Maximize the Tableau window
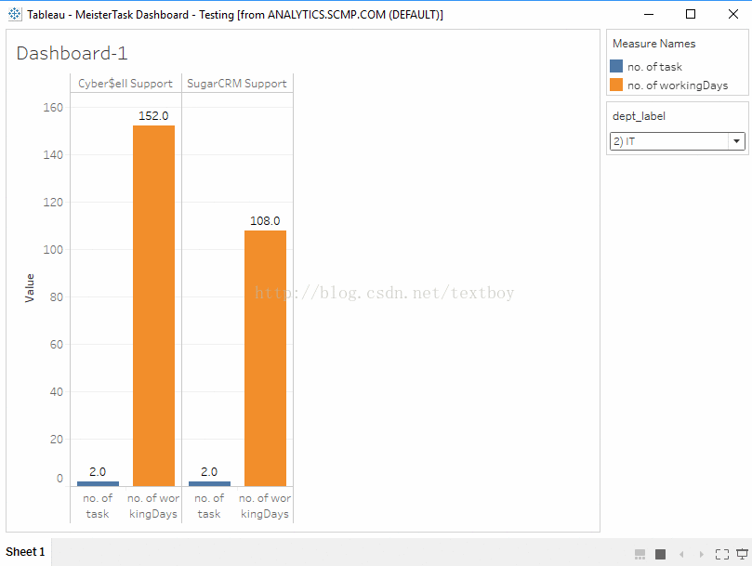752x566 pixels. click(691, 14)
